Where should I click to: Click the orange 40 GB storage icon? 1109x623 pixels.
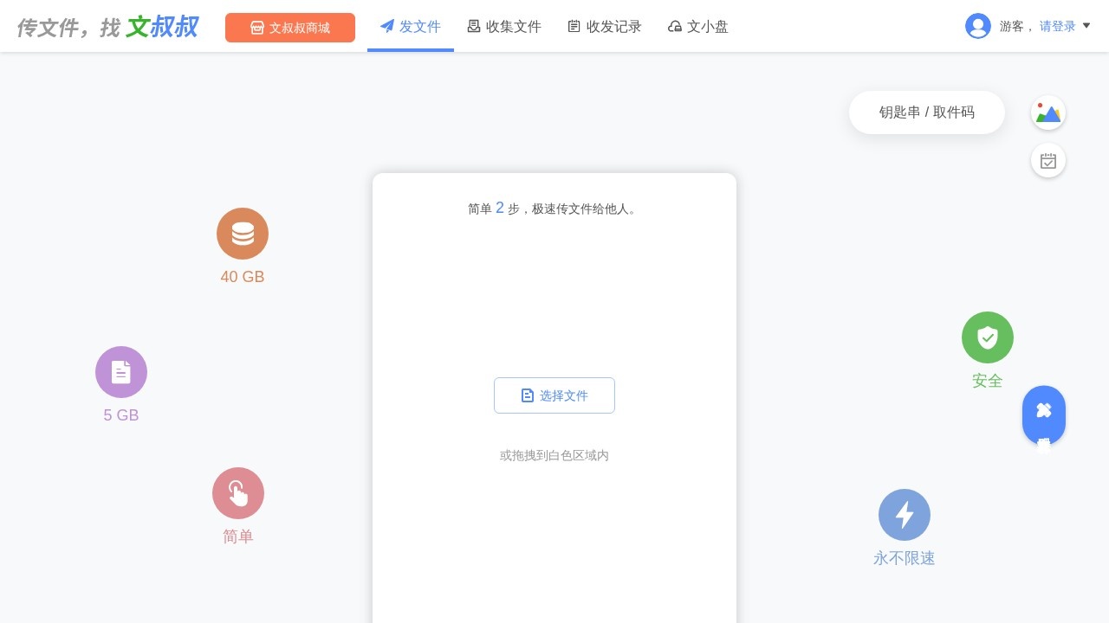click(243, 234)
